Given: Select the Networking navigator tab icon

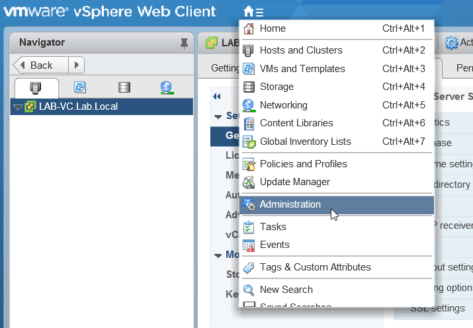Looking at the screenshot, I should click(x=167, y=87).
